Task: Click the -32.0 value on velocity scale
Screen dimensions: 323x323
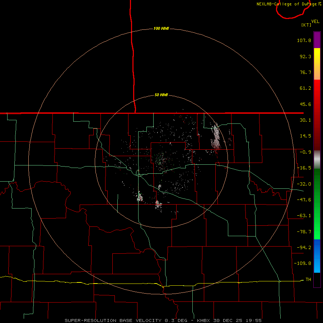Action: click(x=304, y=184)
